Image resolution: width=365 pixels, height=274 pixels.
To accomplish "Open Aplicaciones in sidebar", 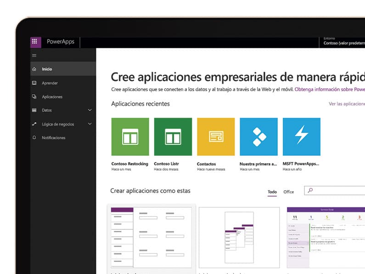I will coord(63,97).
